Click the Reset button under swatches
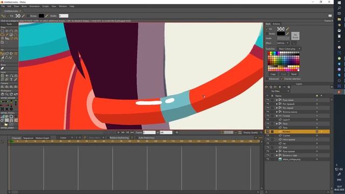The width and height of the screenshot is (345, 194). tap(294, 74)
